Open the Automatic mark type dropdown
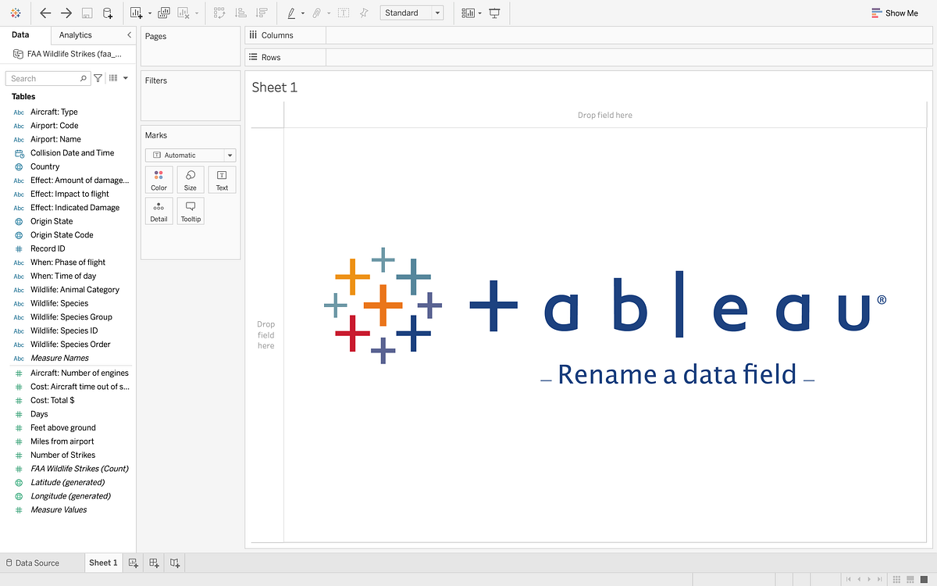 tap(230, 155)
